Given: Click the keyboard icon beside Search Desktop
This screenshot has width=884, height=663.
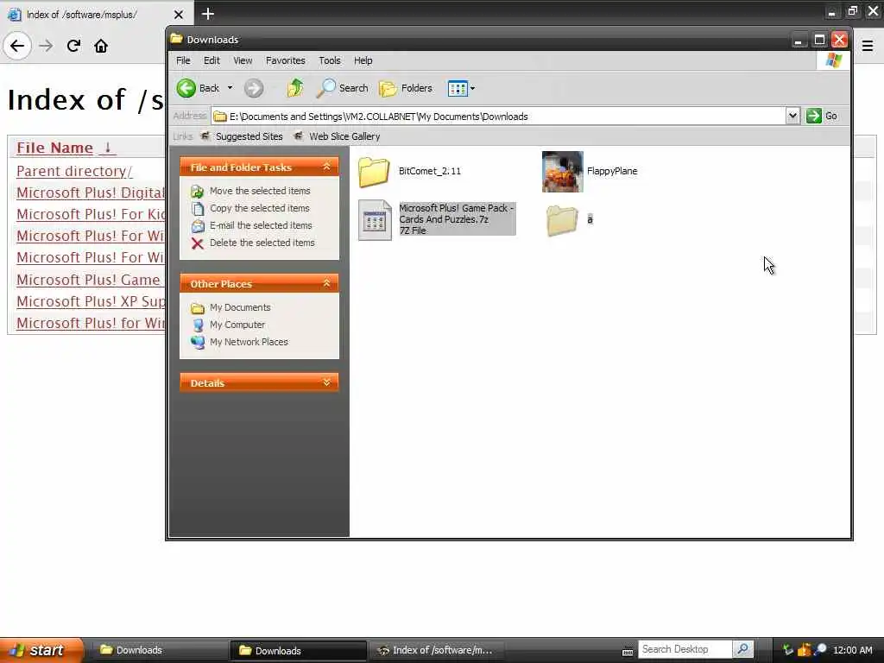Looking at the screenshot, I should [627, 652].
